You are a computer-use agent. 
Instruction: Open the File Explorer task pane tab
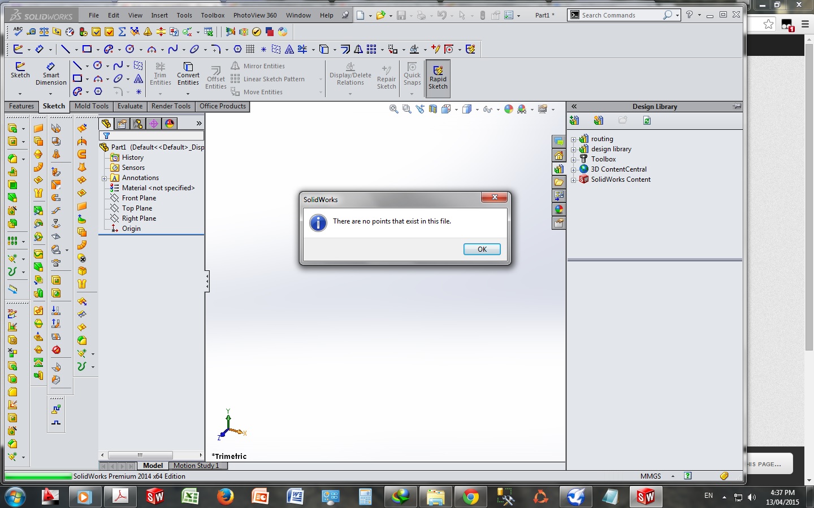point(558,182)
